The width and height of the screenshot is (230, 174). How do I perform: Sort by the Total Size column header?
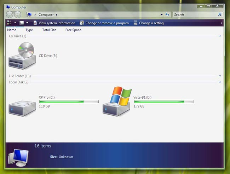[49, 30]
